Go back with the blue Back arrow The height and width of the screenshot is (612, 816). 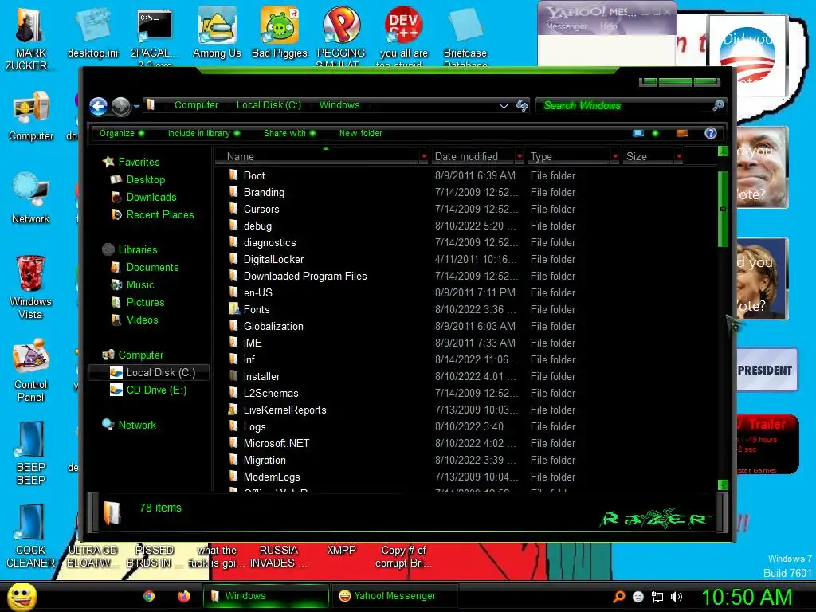point(98,106)
